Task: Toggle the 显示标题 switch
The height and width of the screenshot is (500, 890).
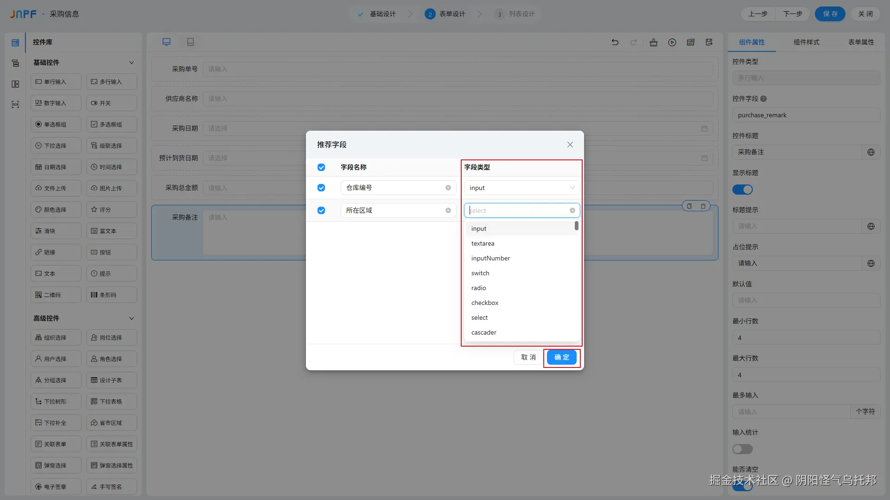Action: tap(743, 190)
